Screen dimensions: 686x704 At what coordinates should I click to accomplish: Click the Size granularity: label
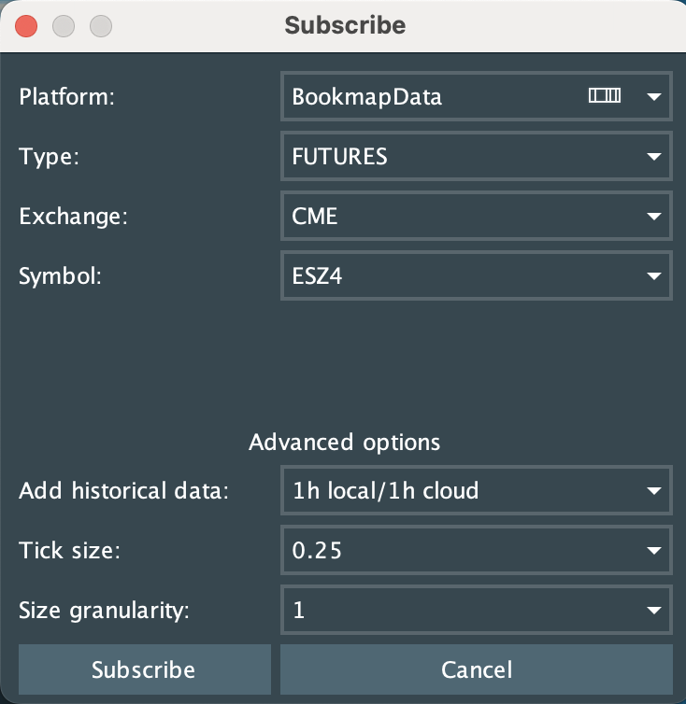pos(104,610)
